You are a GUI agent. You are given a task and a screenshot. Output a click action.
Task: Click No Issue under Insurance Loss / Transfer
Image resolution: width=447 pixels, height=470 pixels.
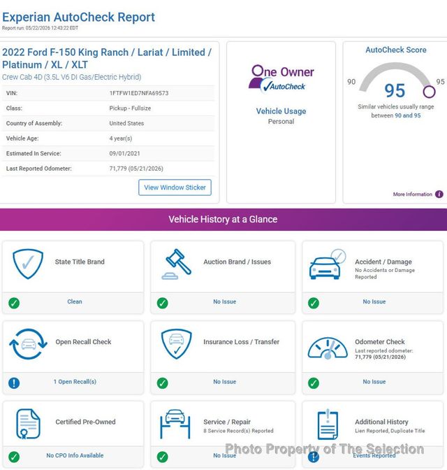[x=225, y=382]
